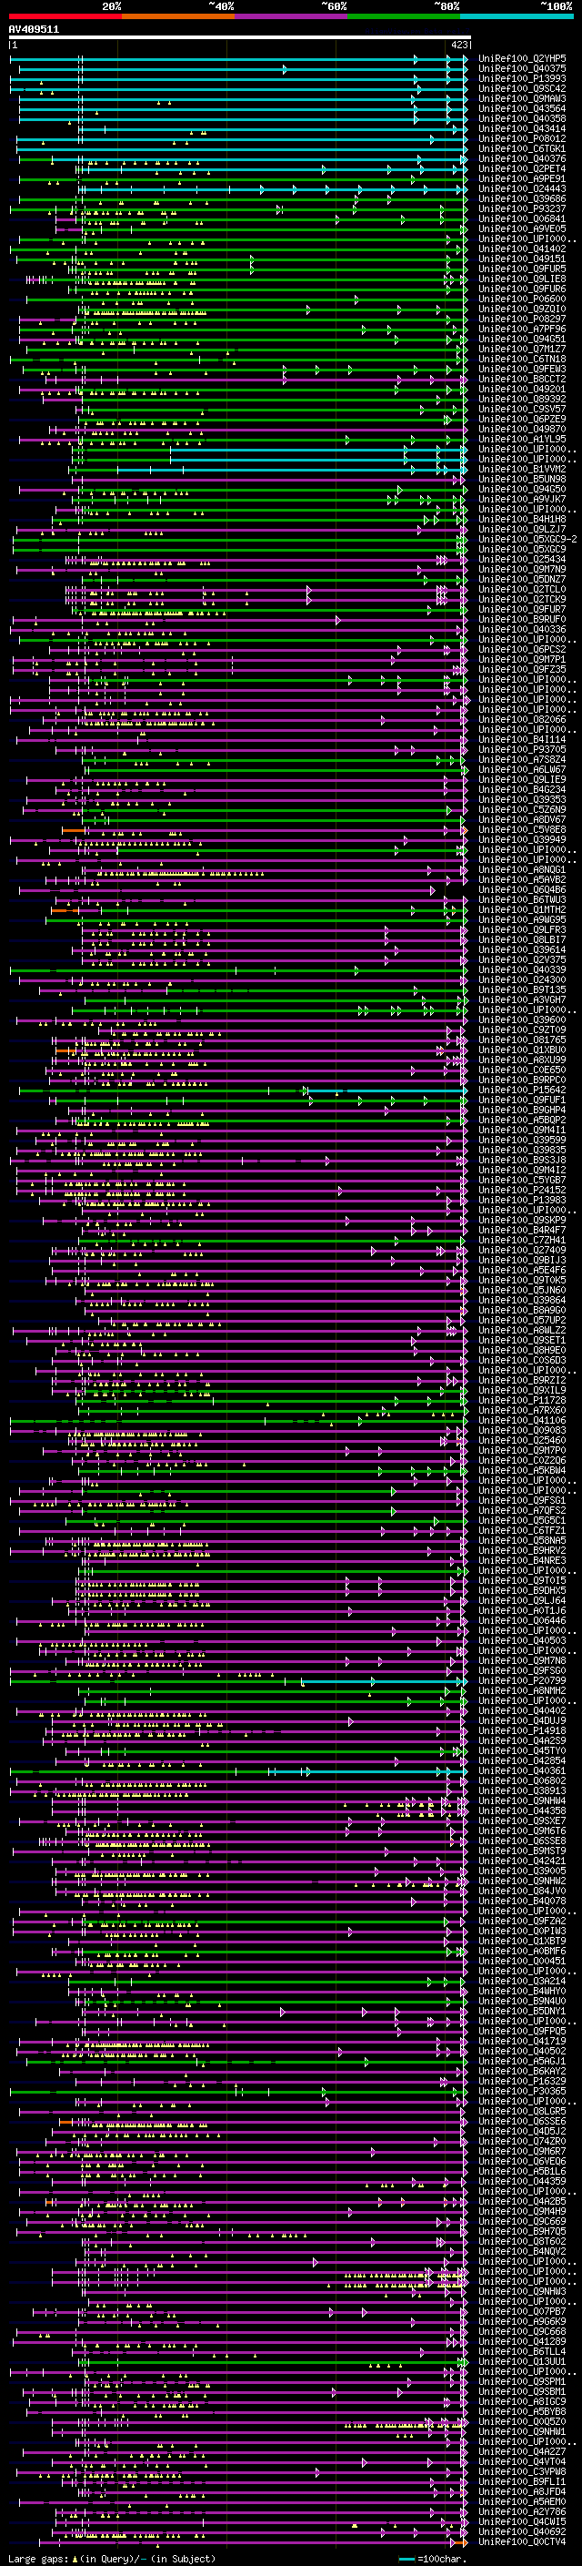Open the UniRef100_C9SV57 entry
The height and width of the screenshot is (2566, 582).
(x=522, y=410)
